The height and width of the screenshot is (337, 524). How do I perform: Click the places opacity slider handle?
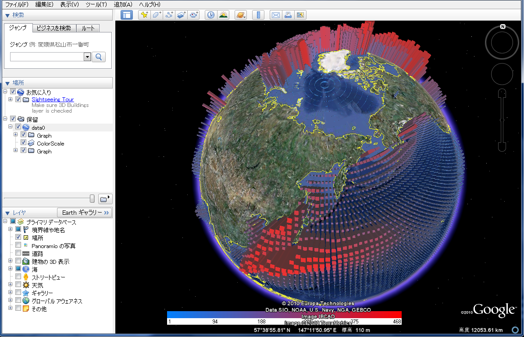[92, 199]
